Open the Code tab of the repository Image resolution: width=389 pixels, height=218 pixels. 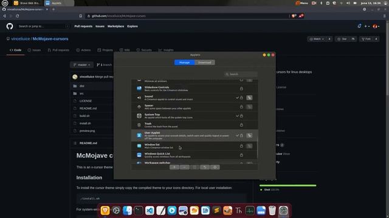15,50
